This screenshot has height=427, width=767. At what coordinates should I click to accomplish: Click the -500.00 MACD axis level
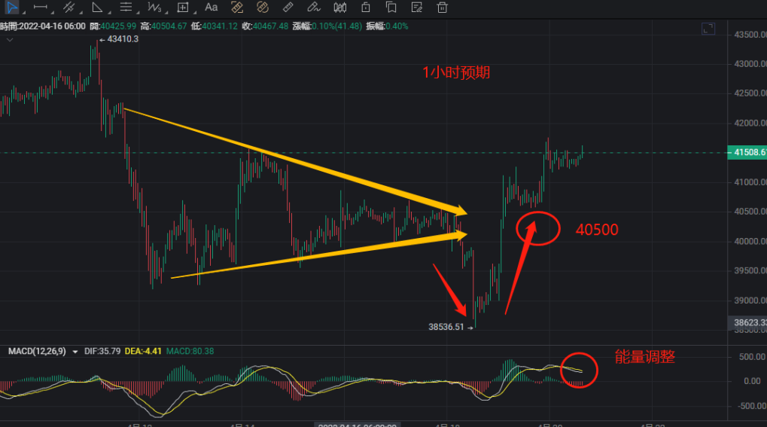(x=751, y=405)
